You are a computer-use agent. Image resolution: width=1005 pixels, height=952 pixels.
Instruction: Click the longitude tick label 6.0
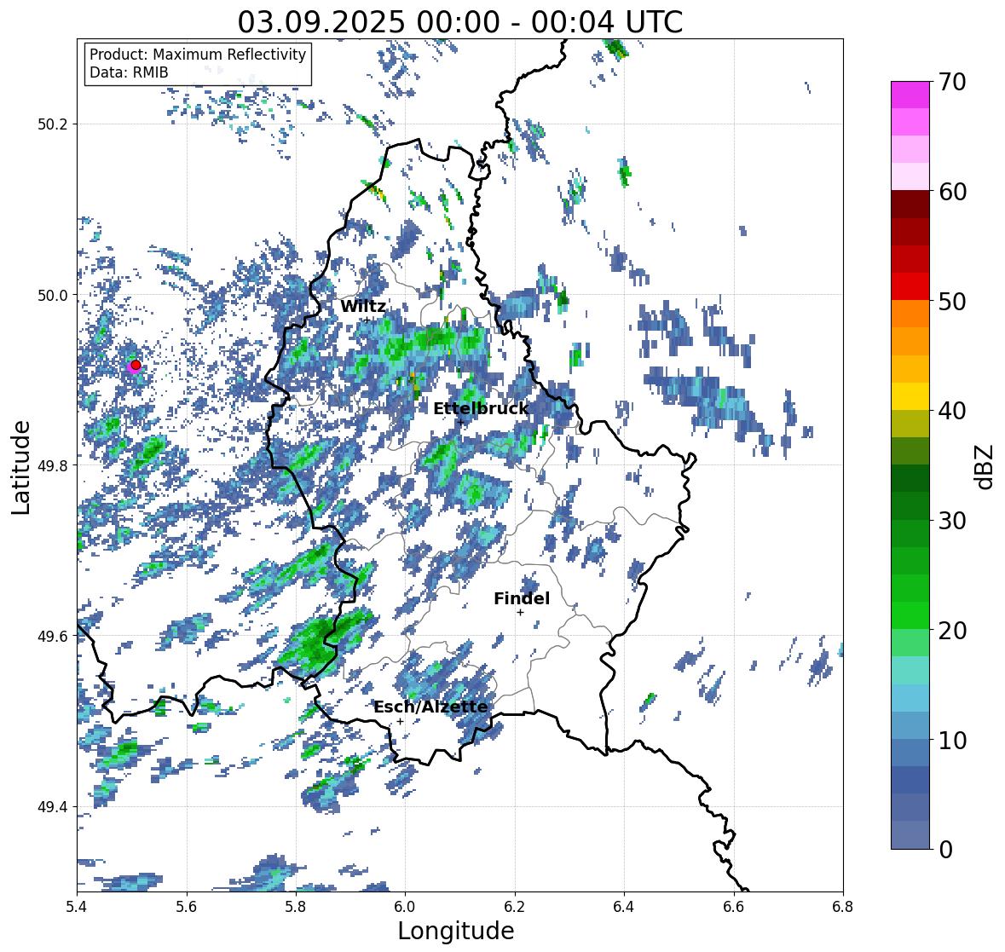pos(405,907)
